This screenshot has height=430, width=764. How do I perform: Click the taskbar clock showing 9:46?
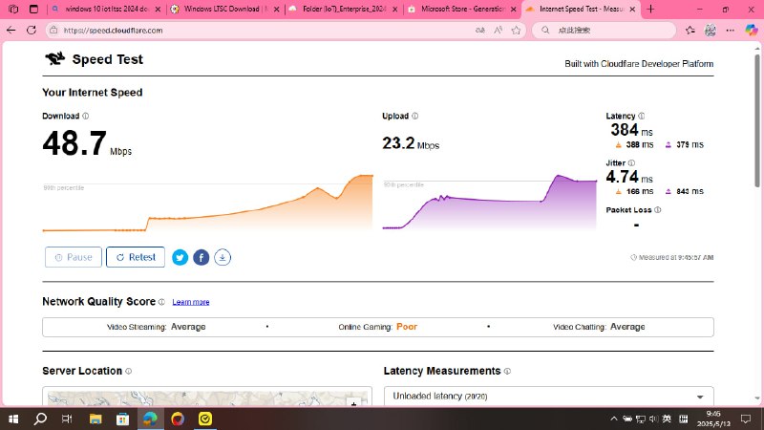point(713,419)
